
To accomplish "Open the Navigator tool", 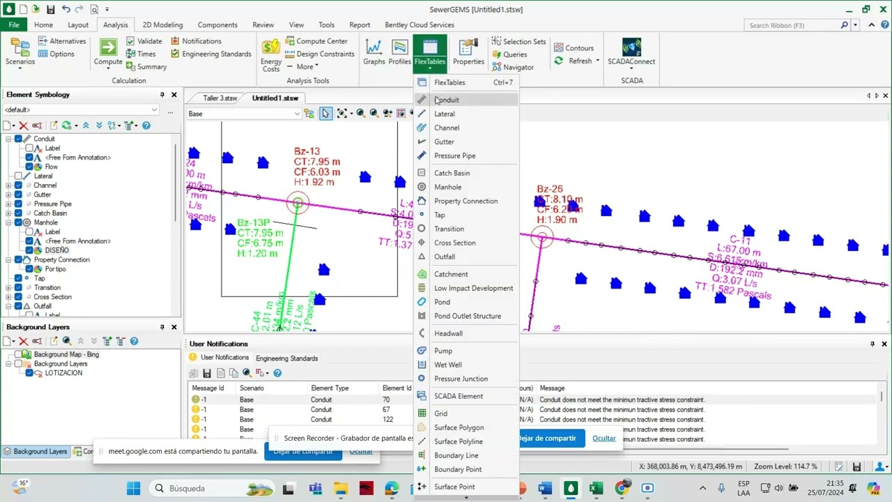I will tap(513, 68).
